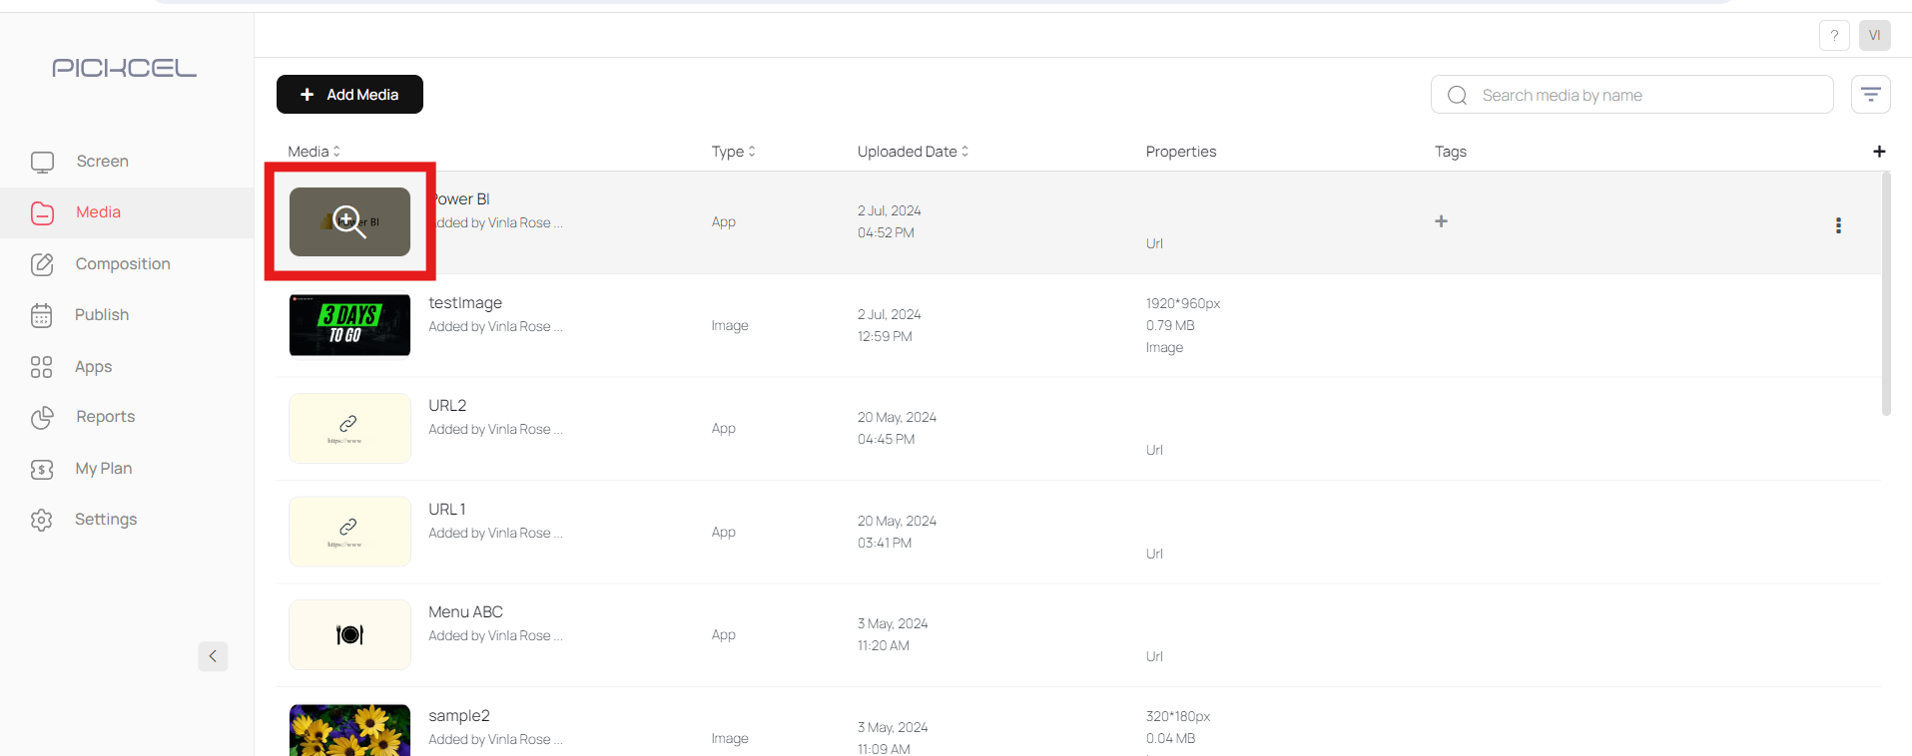Sort media list by Type
This screenshot has height=756, width=1912.
753,151
